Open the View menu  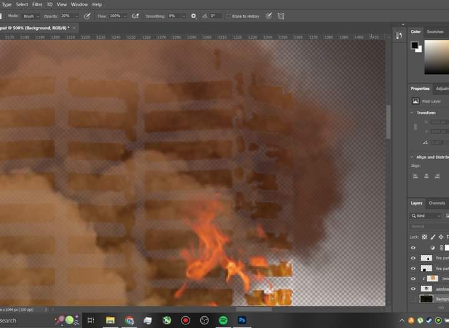[x=62, y=4]
